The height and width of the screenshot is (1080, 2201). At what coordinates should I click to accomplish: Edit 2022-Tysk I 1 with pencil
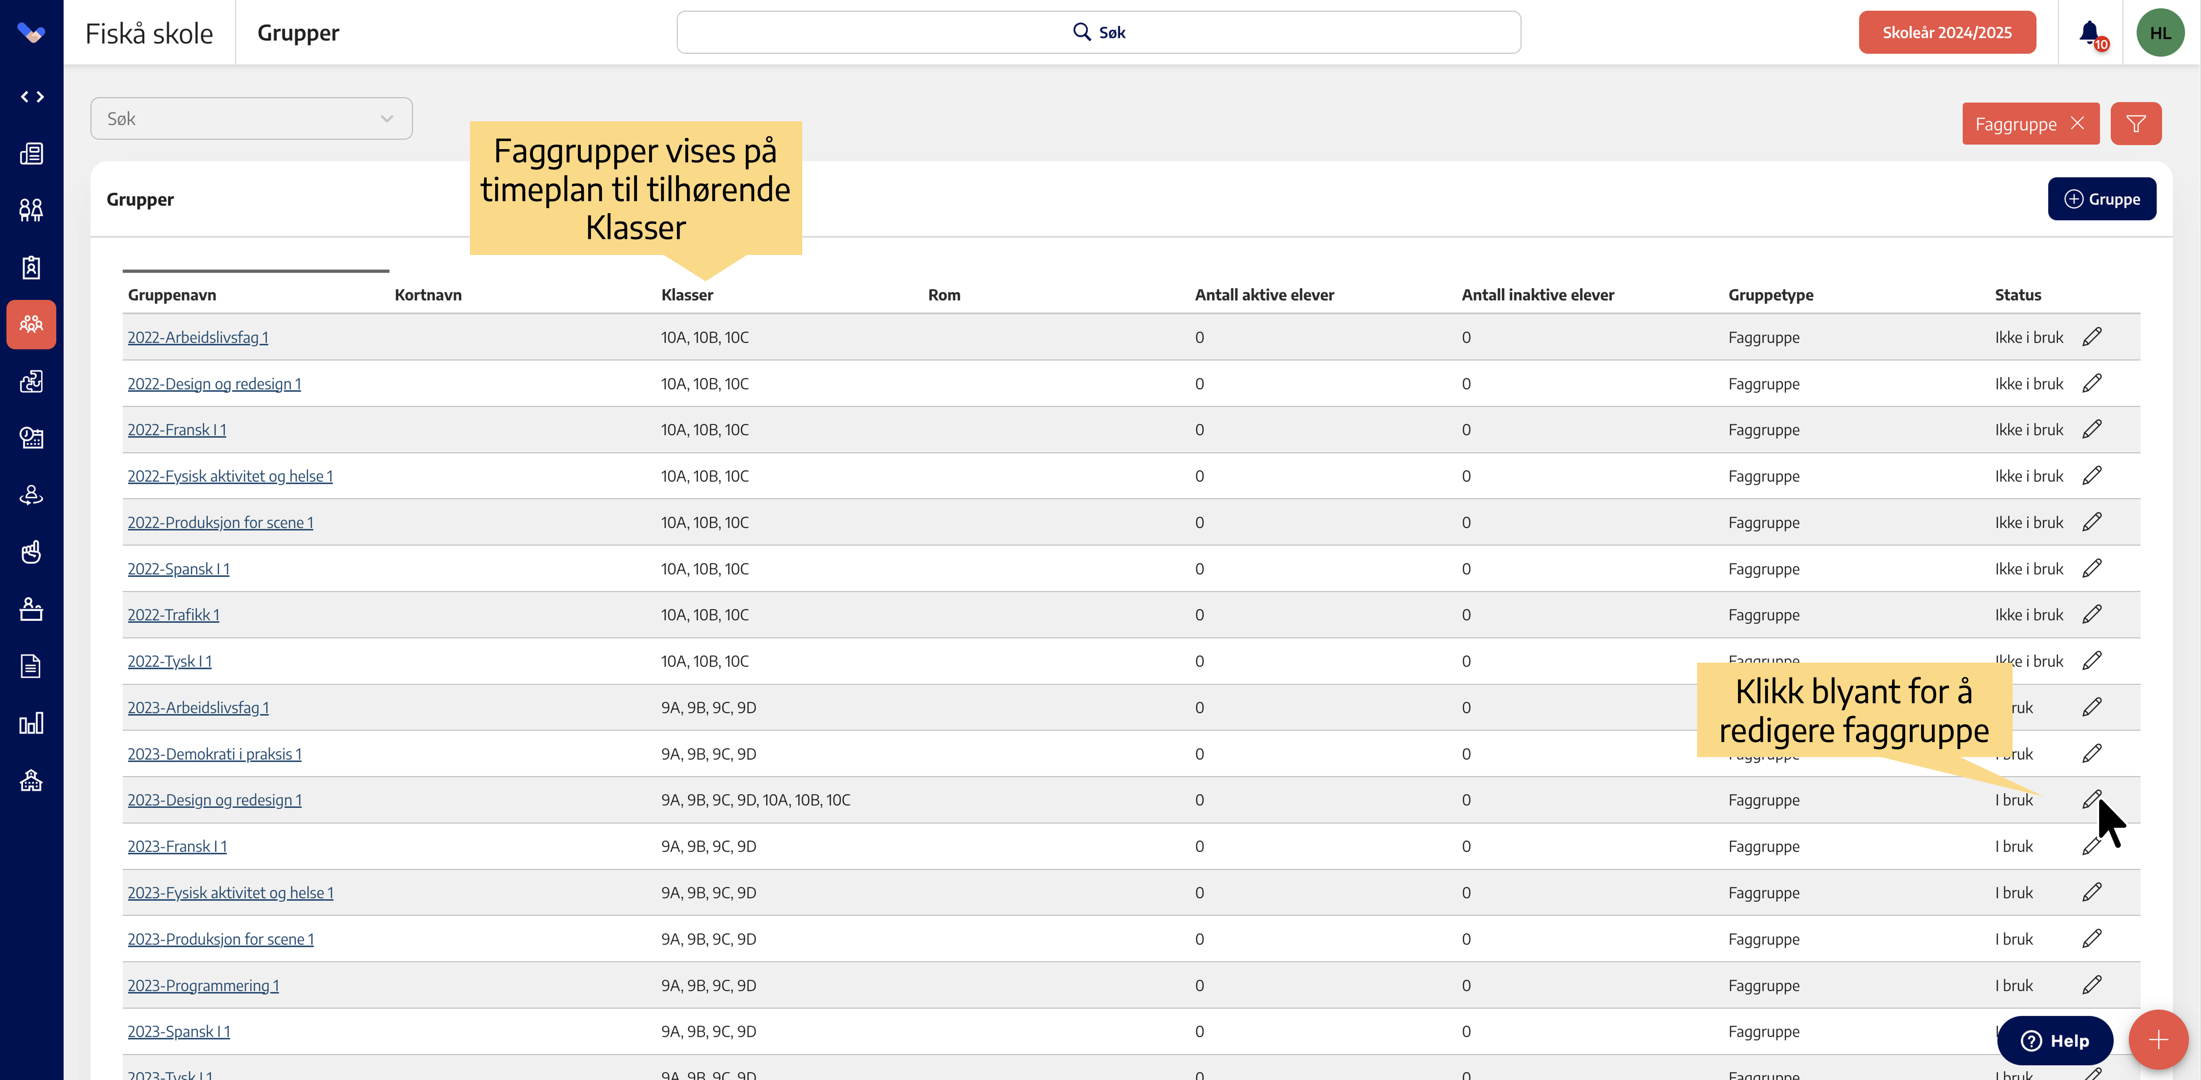coord(2092,660)
